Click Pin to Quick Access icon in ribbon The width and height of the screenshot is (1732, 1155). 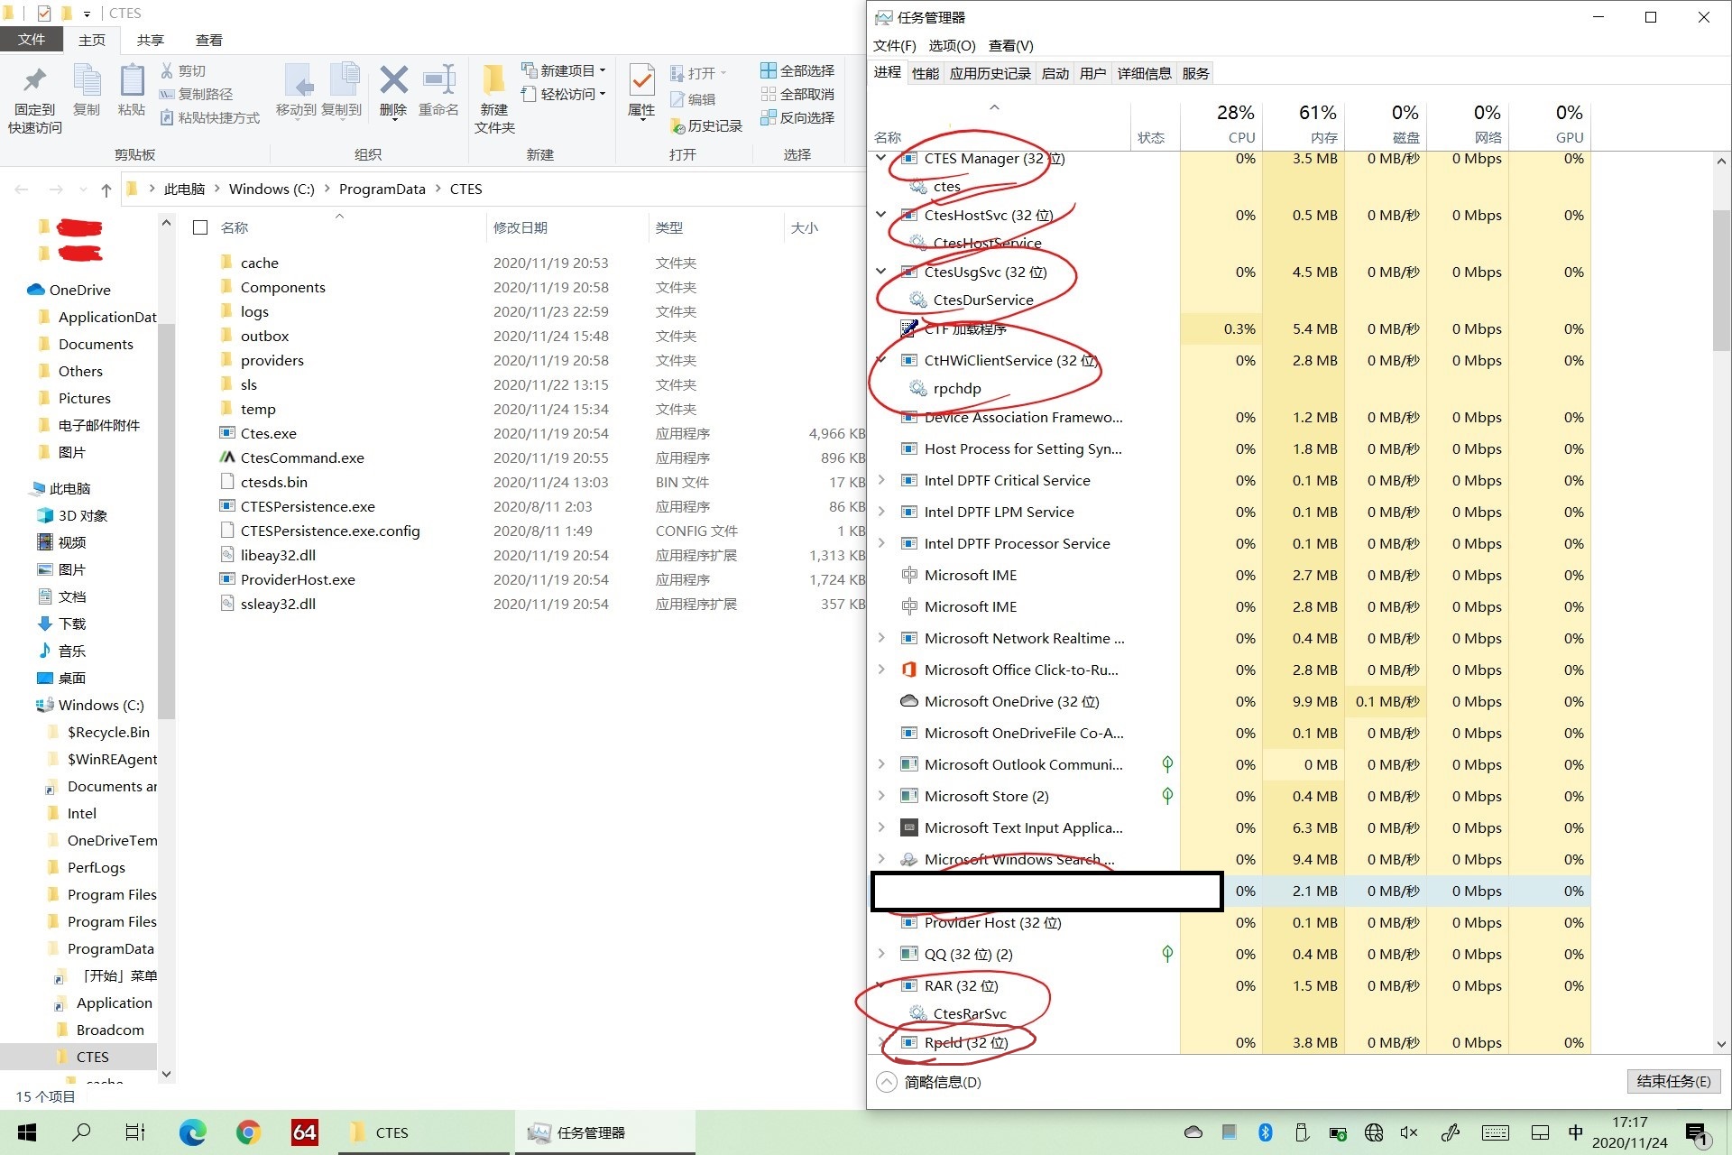pyautogui.click(x=34, y=81)
